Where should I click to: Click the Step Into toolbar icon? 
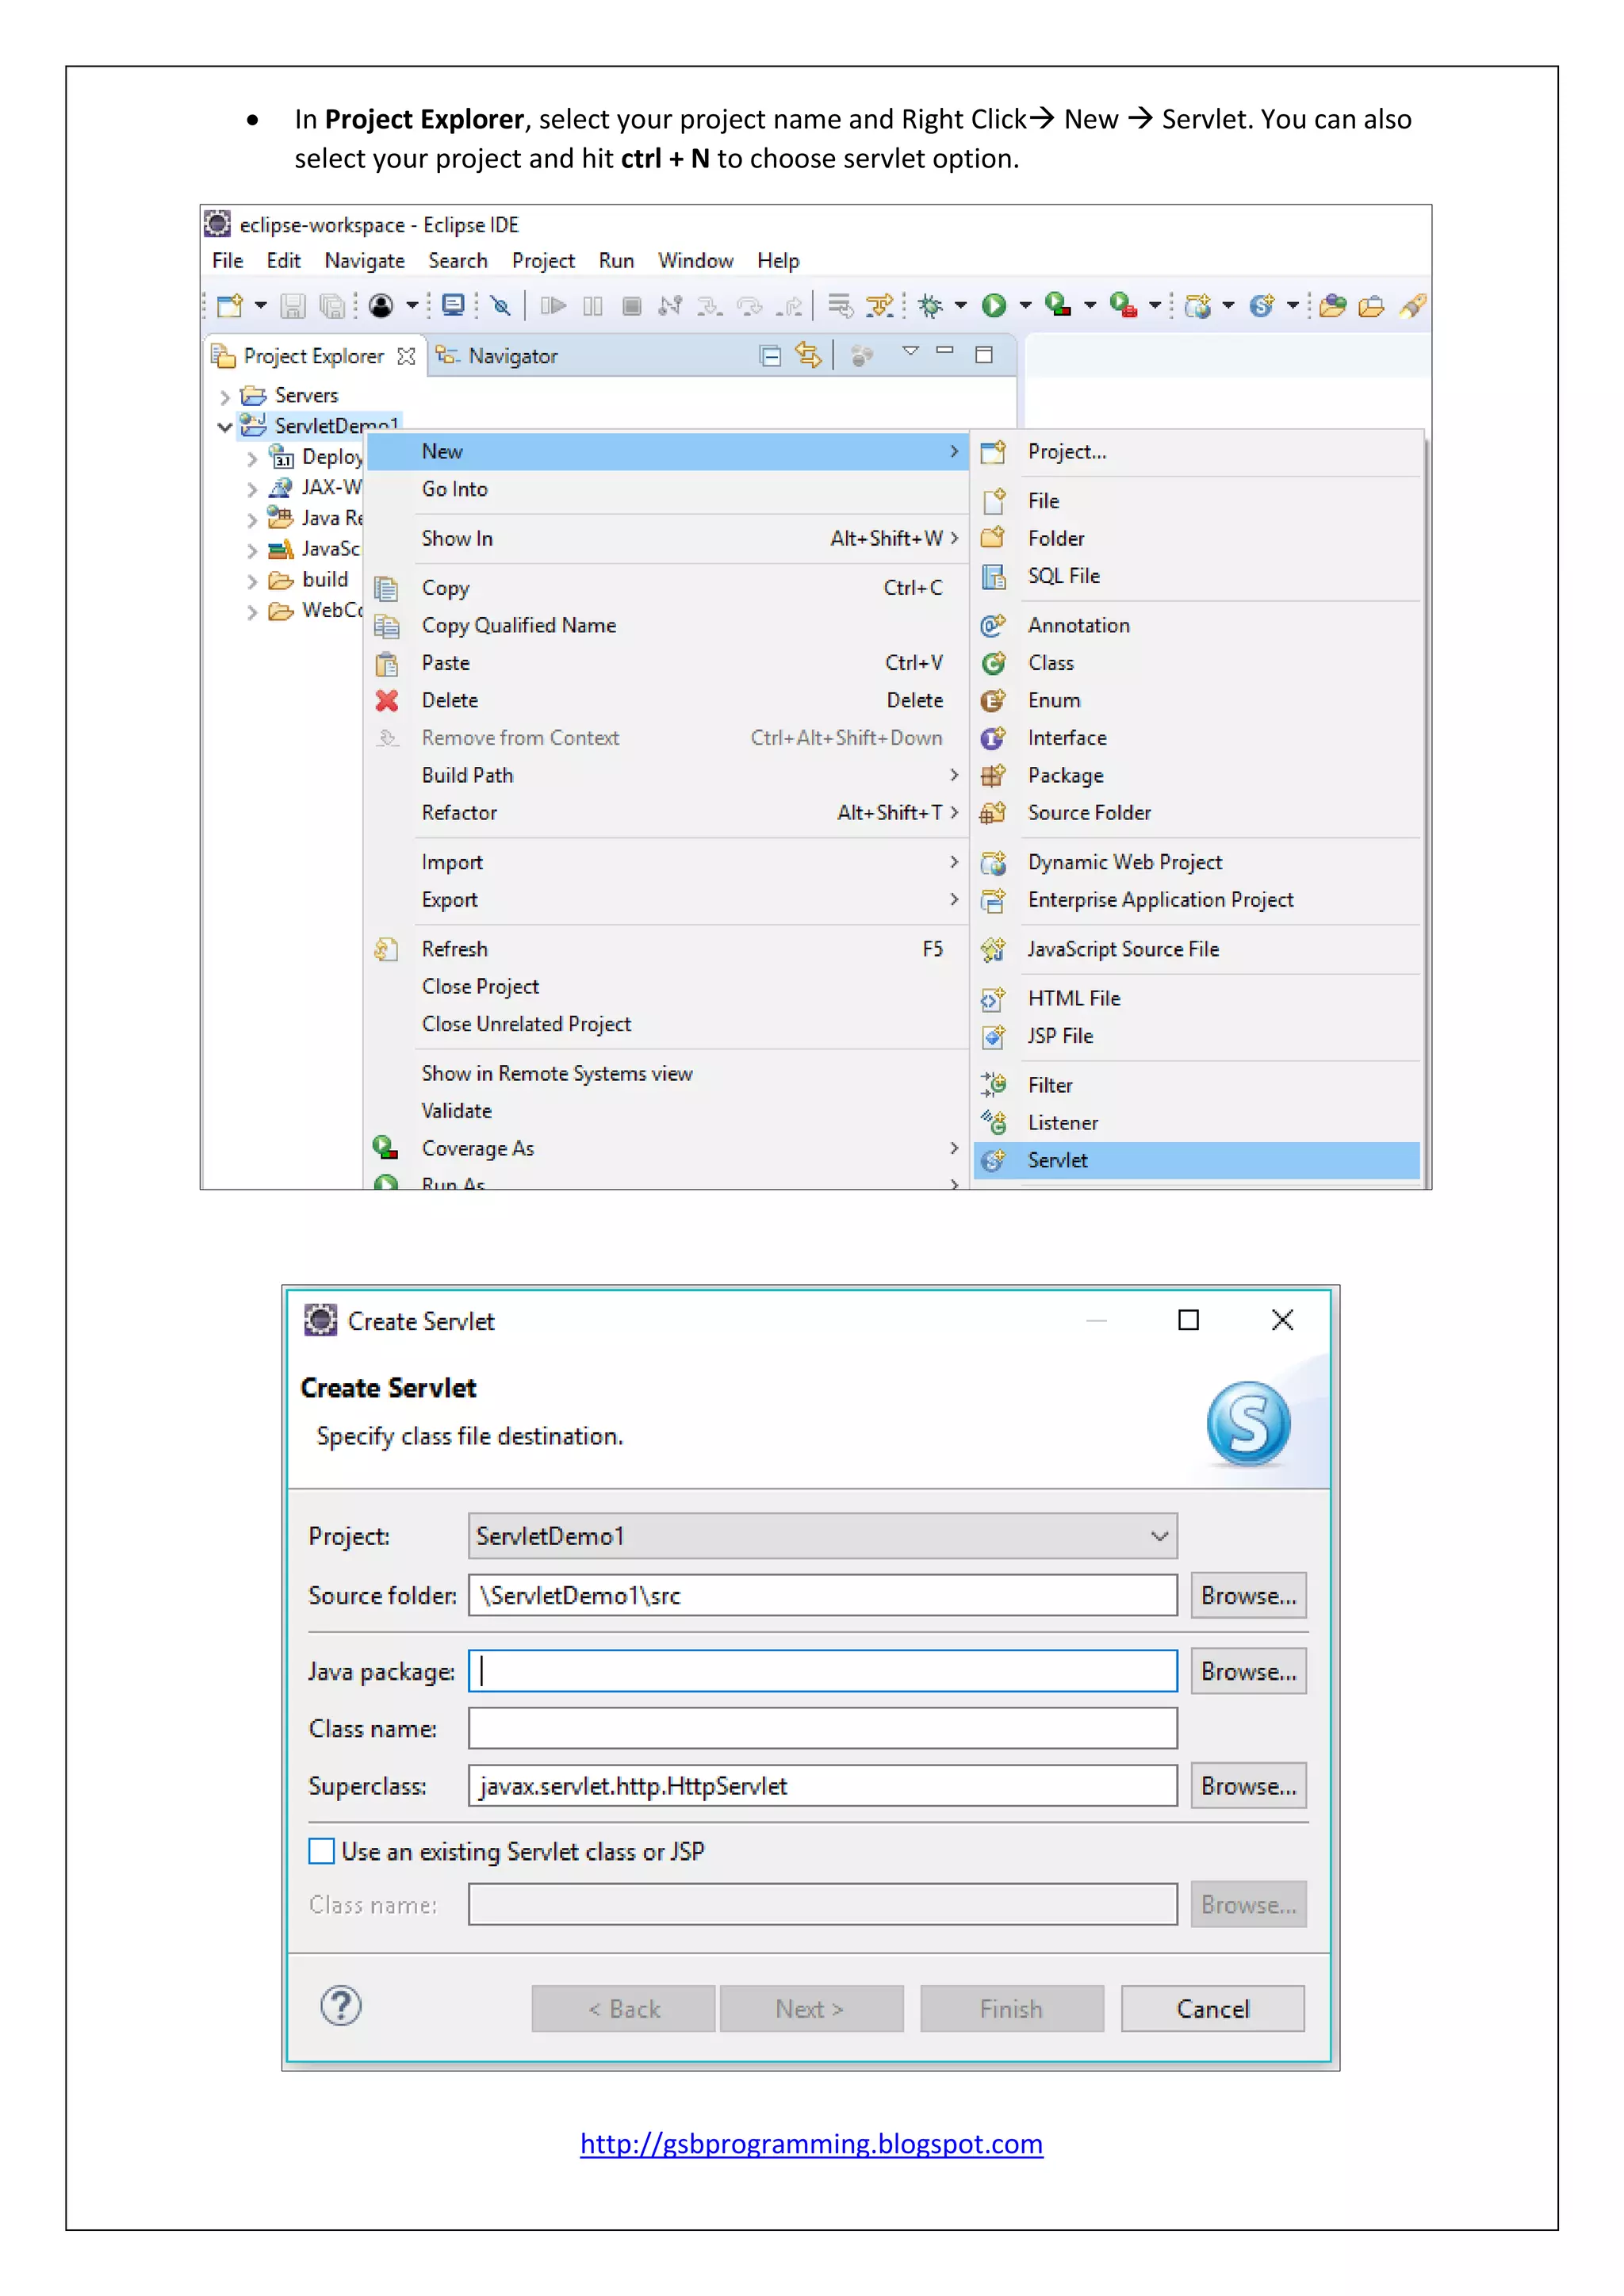pyautogui.click(x=710, y=305)
